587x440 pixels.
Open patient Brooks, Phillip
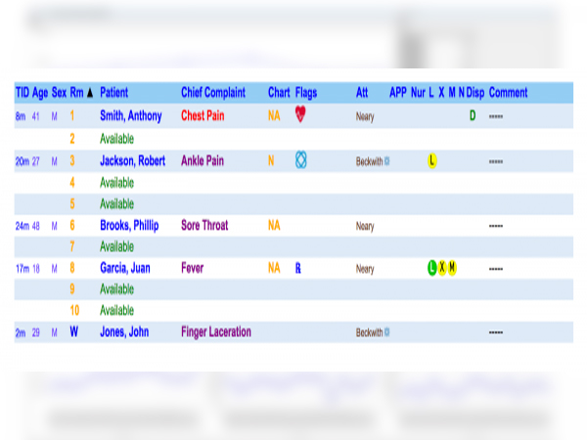[x=129, y=226]
